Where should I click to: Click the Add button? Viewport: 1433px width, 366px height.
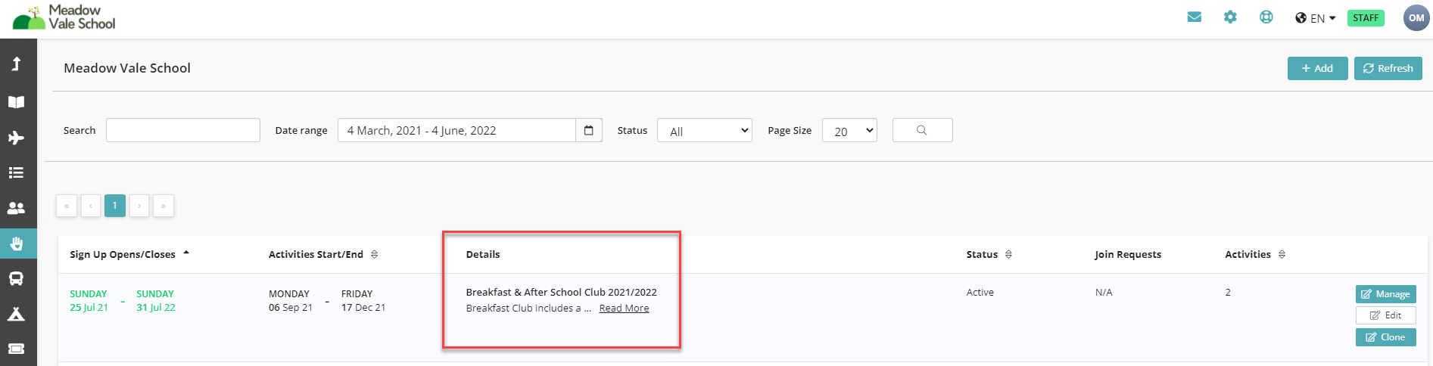pyautogui.click(x=1317, y=68)
